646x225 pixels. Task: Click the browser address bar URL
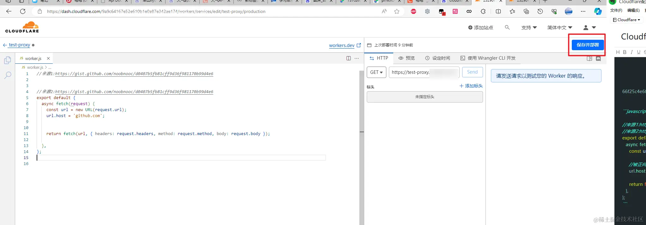tap(156, 11)
